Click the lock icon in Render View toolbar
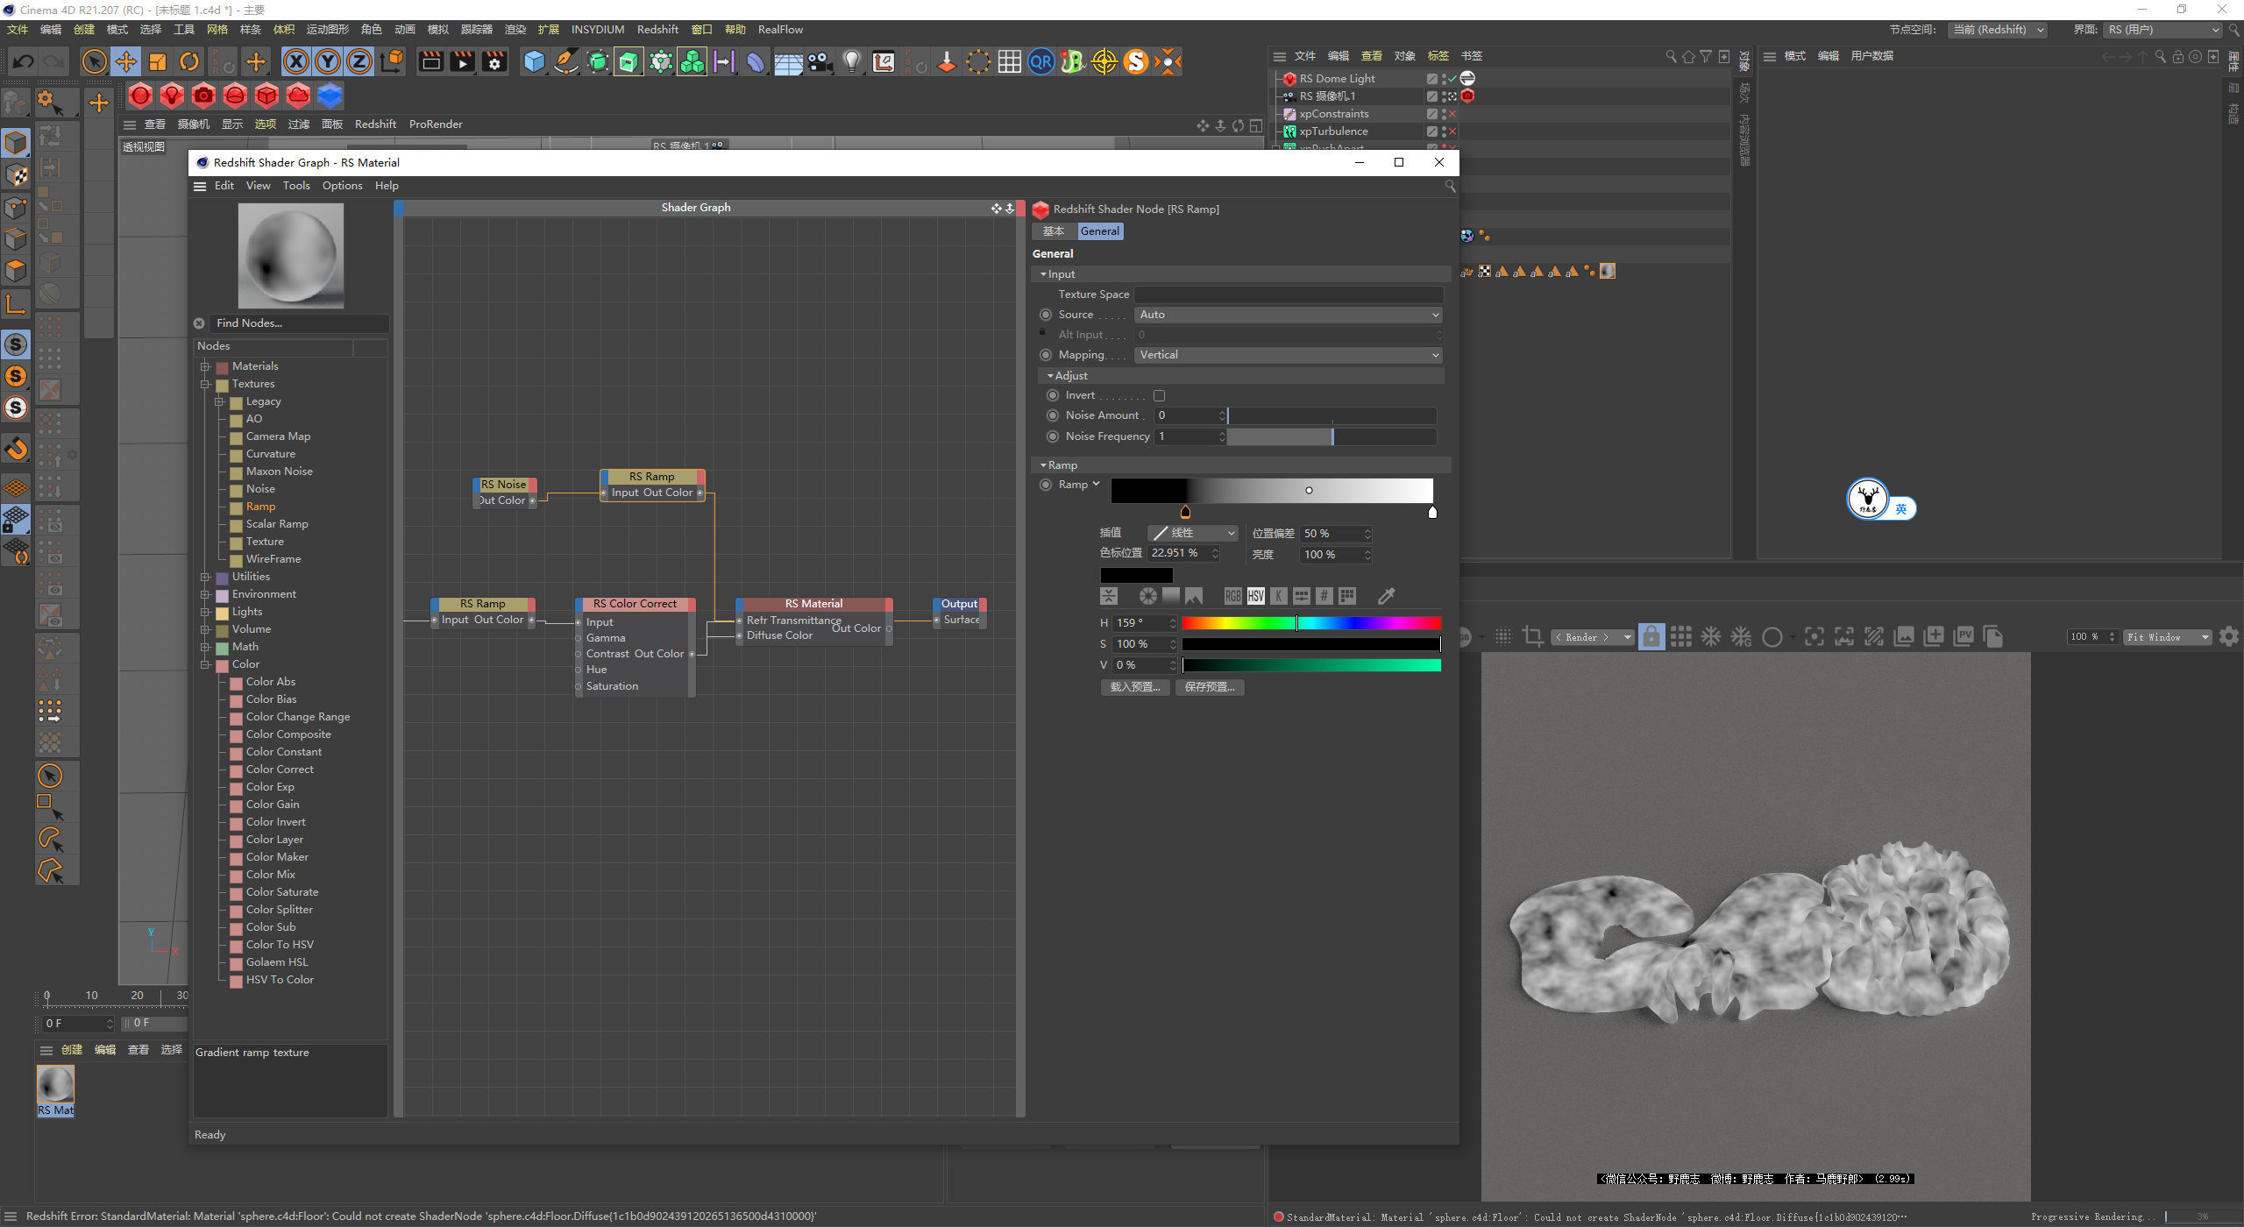The width and height of the screenshot is (2244, 1227). click(x=1651, y=636)
